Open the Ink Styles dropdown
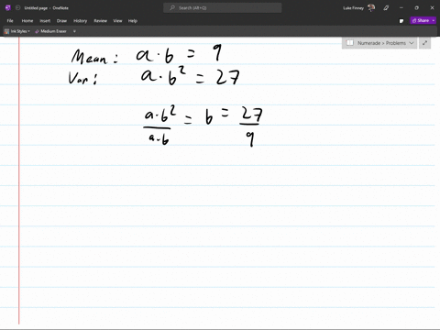 (17, 31)
